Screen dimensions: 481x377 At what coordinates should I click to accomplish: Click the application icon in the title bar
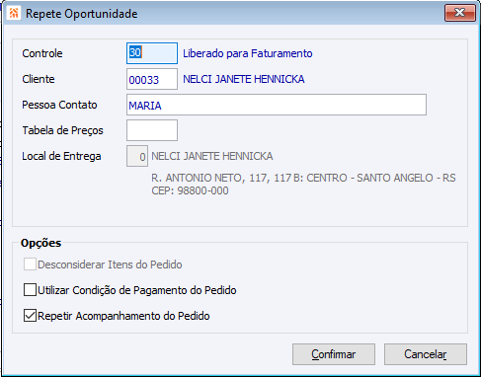[14, 13]
